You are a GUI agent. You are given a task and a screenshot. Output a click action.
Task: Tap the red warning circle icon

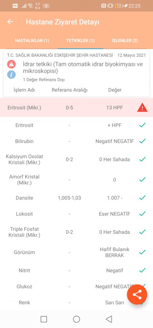(11, 64)
